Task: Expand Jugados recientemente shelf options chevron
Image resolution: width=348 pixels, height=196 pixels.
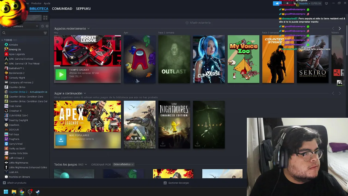Action: (88, 29)
